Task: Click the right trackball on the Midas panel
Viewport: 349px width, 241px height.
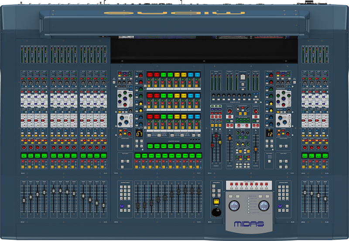Action: point(264,205)
